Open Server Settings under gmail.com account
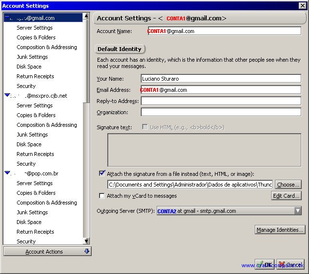309x274 pixels. point(34,28)
